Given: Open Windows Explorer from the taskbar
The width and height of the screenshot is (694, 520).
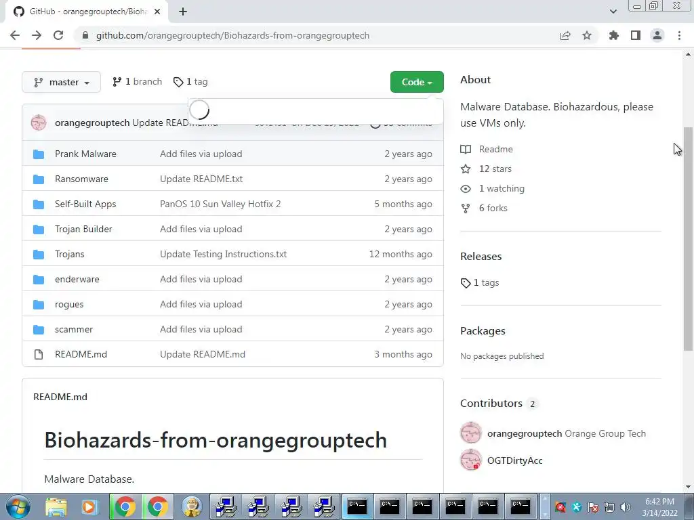Looking at the screenshot, I should (x=56, y=506).
